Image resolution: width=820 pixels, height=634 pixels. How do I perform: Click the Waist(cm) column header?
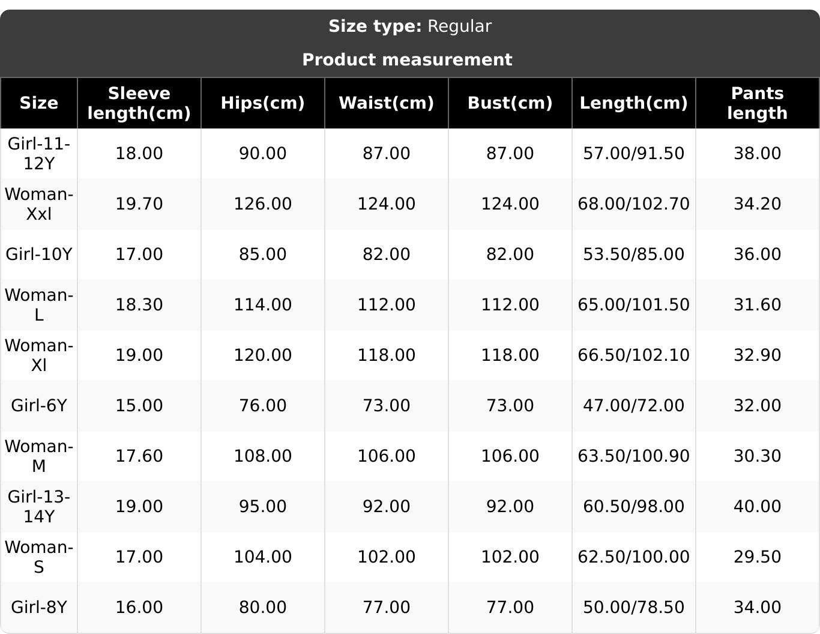(x=387, y=103)
